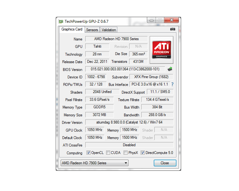The height and width of the screenshot is (191, 239).
Task: Click the BIOS Version label
Action: click(x=73, y=70)
